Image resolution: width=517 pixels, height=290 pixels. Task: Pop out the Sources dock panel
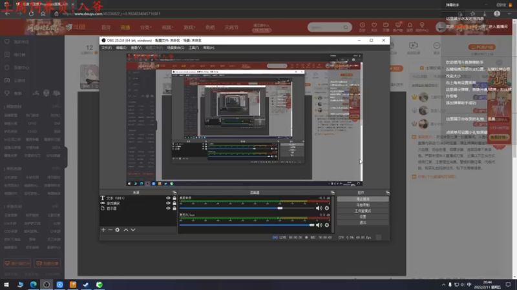tap(174, 192)
